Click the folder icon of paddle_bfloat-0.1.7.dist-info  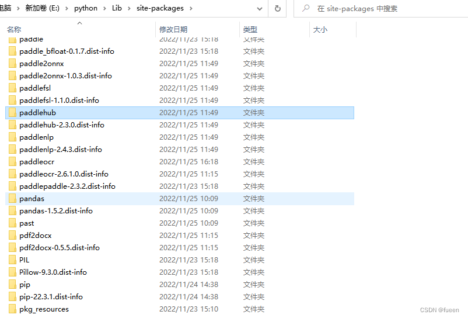pyautogui.click(x=12, y=51)
